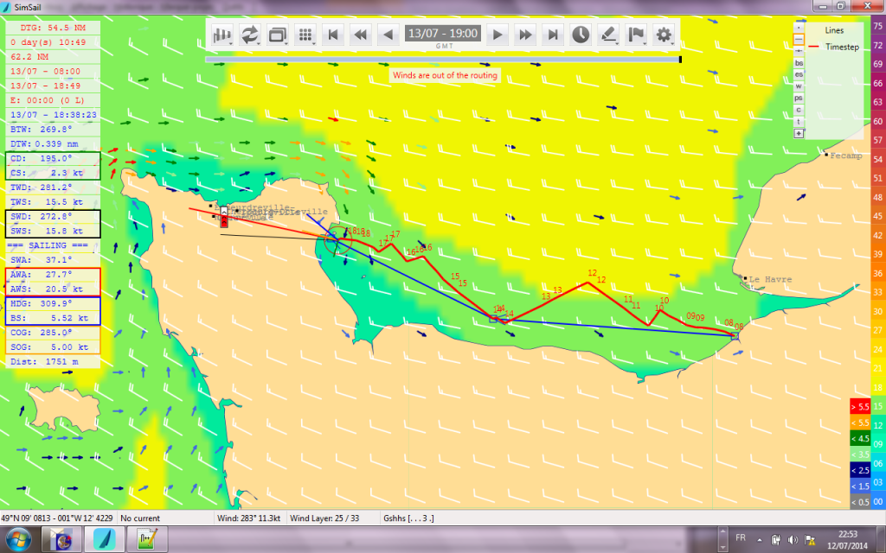Fast forward with the double-right arrow
This screenshot has width=886, height=553.
click(x=525, y=35)
